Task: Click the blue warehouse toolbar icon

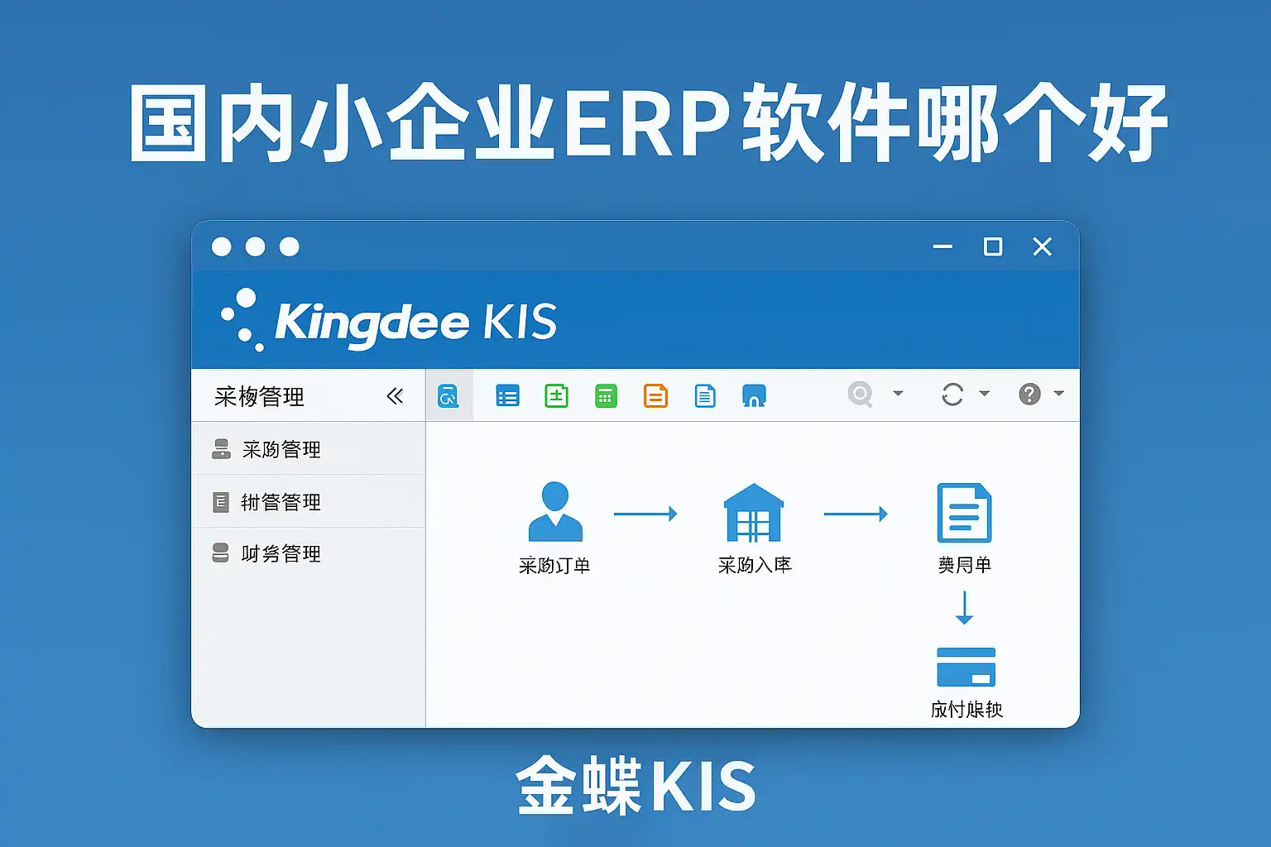Action: [754, 396]
